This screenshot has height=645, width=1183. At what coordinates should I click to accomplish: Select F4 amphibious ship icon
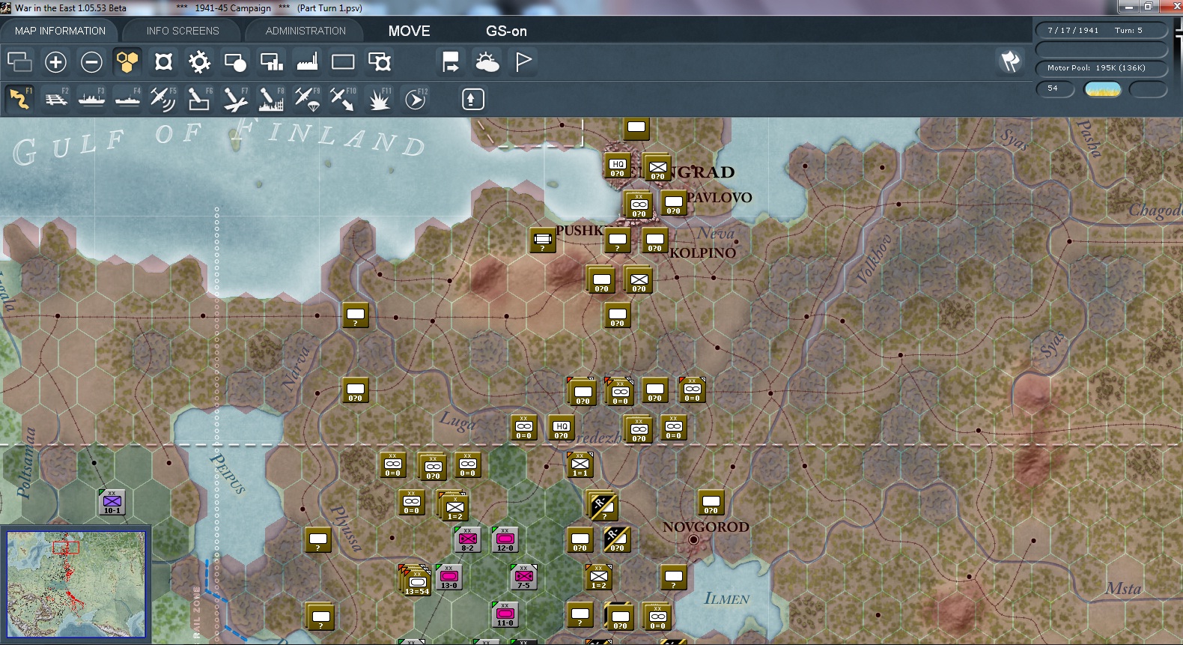128,99
